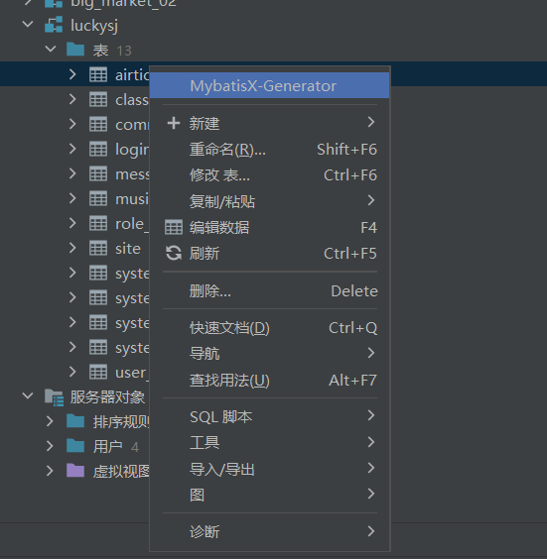This screenshot has height=559, width=547.
Task: Collapse the luckysj schema node
Action: click(x=28, y=25)
